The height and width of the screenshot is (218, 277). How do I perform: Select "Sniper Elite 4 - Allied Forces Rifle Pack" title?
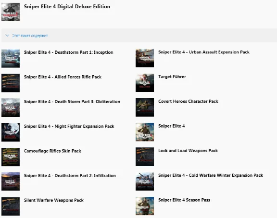click(63, 77)
